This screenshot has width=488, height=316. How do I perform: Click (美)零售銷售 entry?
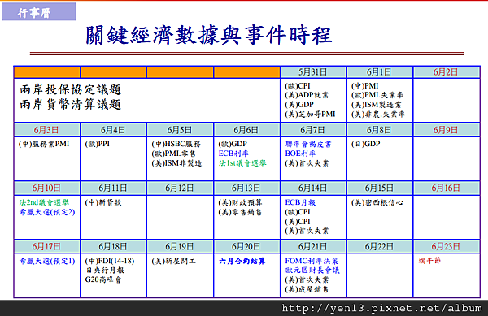point(240,212)
